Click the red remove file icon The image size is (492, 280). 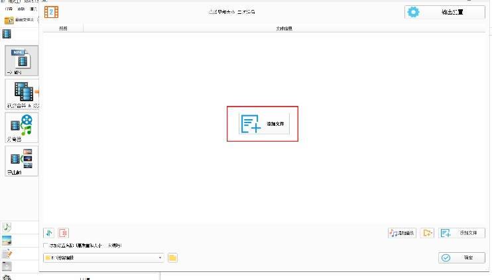(64, 233)
